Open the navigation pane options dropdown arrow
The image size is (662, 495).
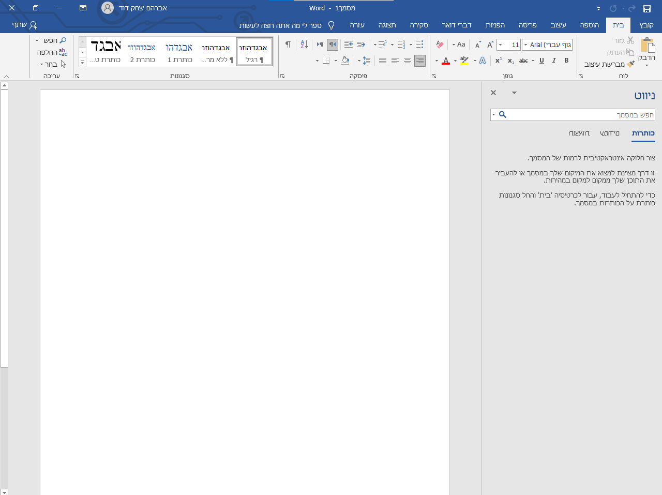514,93
